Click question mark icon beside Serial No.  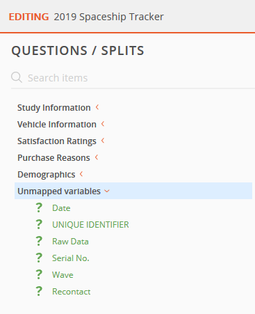(x=39, y=258)
